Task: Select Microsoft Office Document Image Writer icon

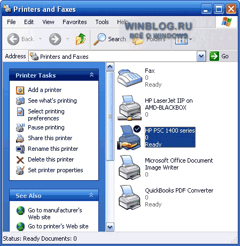Action: (x=130, y=167)
